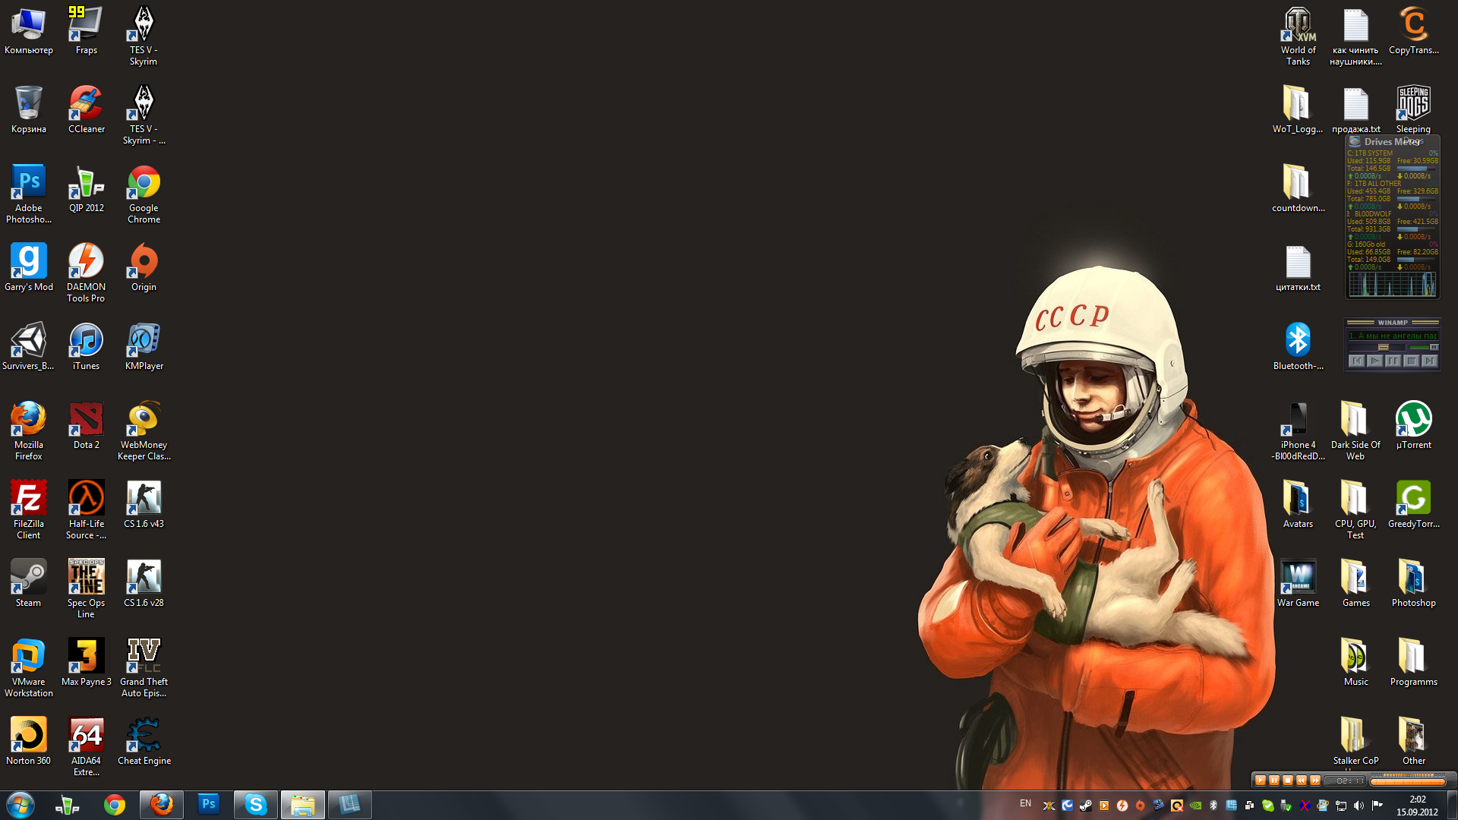Screen dimensions: 1458x820
Task: Open the Dark Side Of Web folder
Action: (1355, 431)
